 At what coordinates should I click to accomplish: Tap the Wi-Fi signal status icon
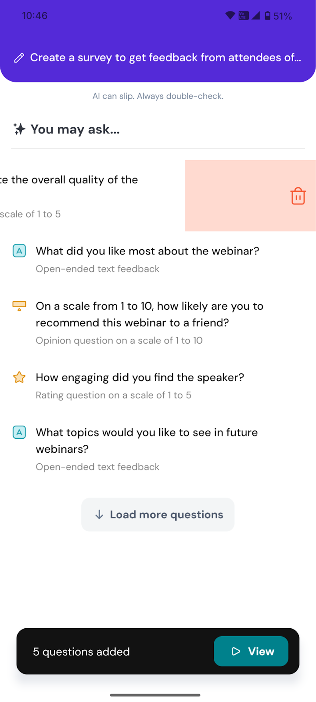point(230,16)
